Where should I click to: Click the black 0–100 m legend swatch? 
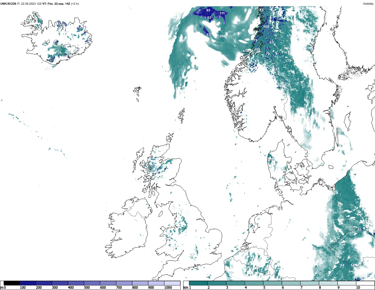coord(12,283)
